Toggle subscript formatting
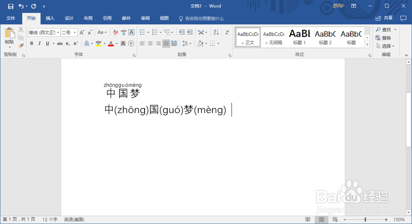The height and width of the screenshot is (224, 412). click(x=68, y=43)
